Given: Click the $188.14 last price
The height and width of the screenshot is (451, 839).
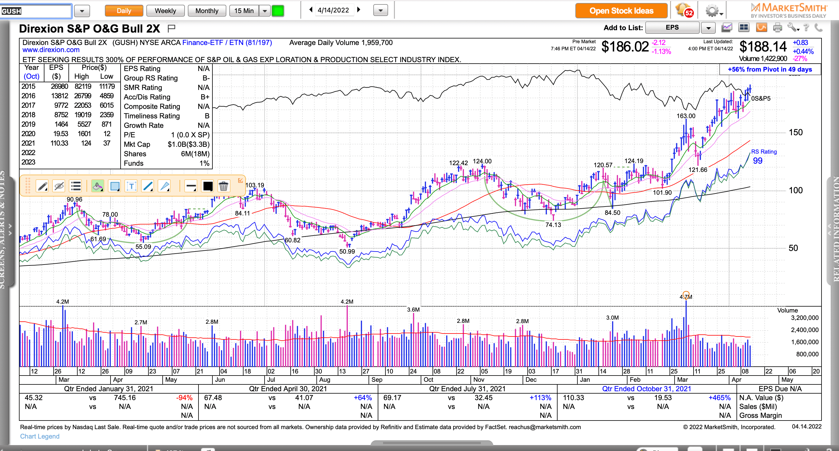Looking at the screenshot, I should pos(763,46).
